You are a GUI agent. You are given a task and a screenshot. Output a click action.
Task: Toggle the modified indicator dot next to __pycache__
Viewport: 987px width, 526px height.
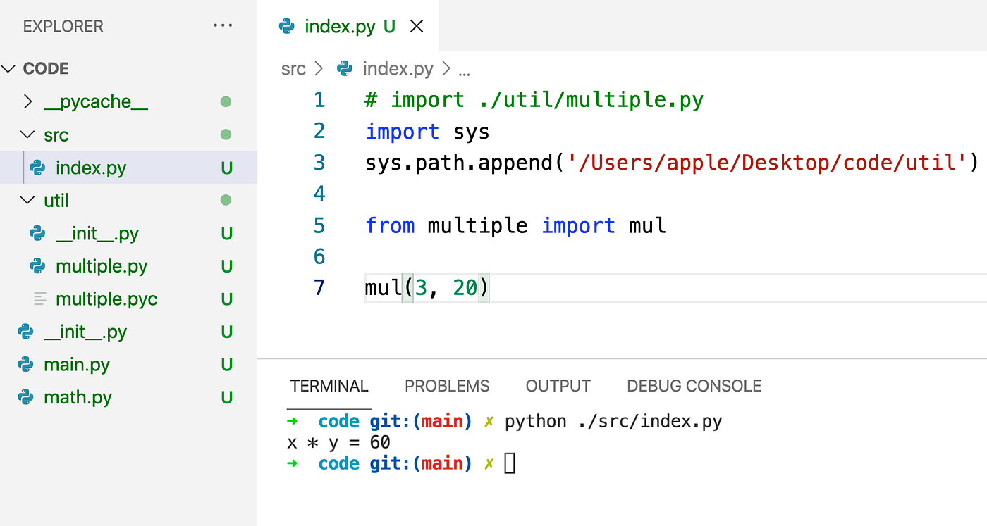tap(226, 101)
